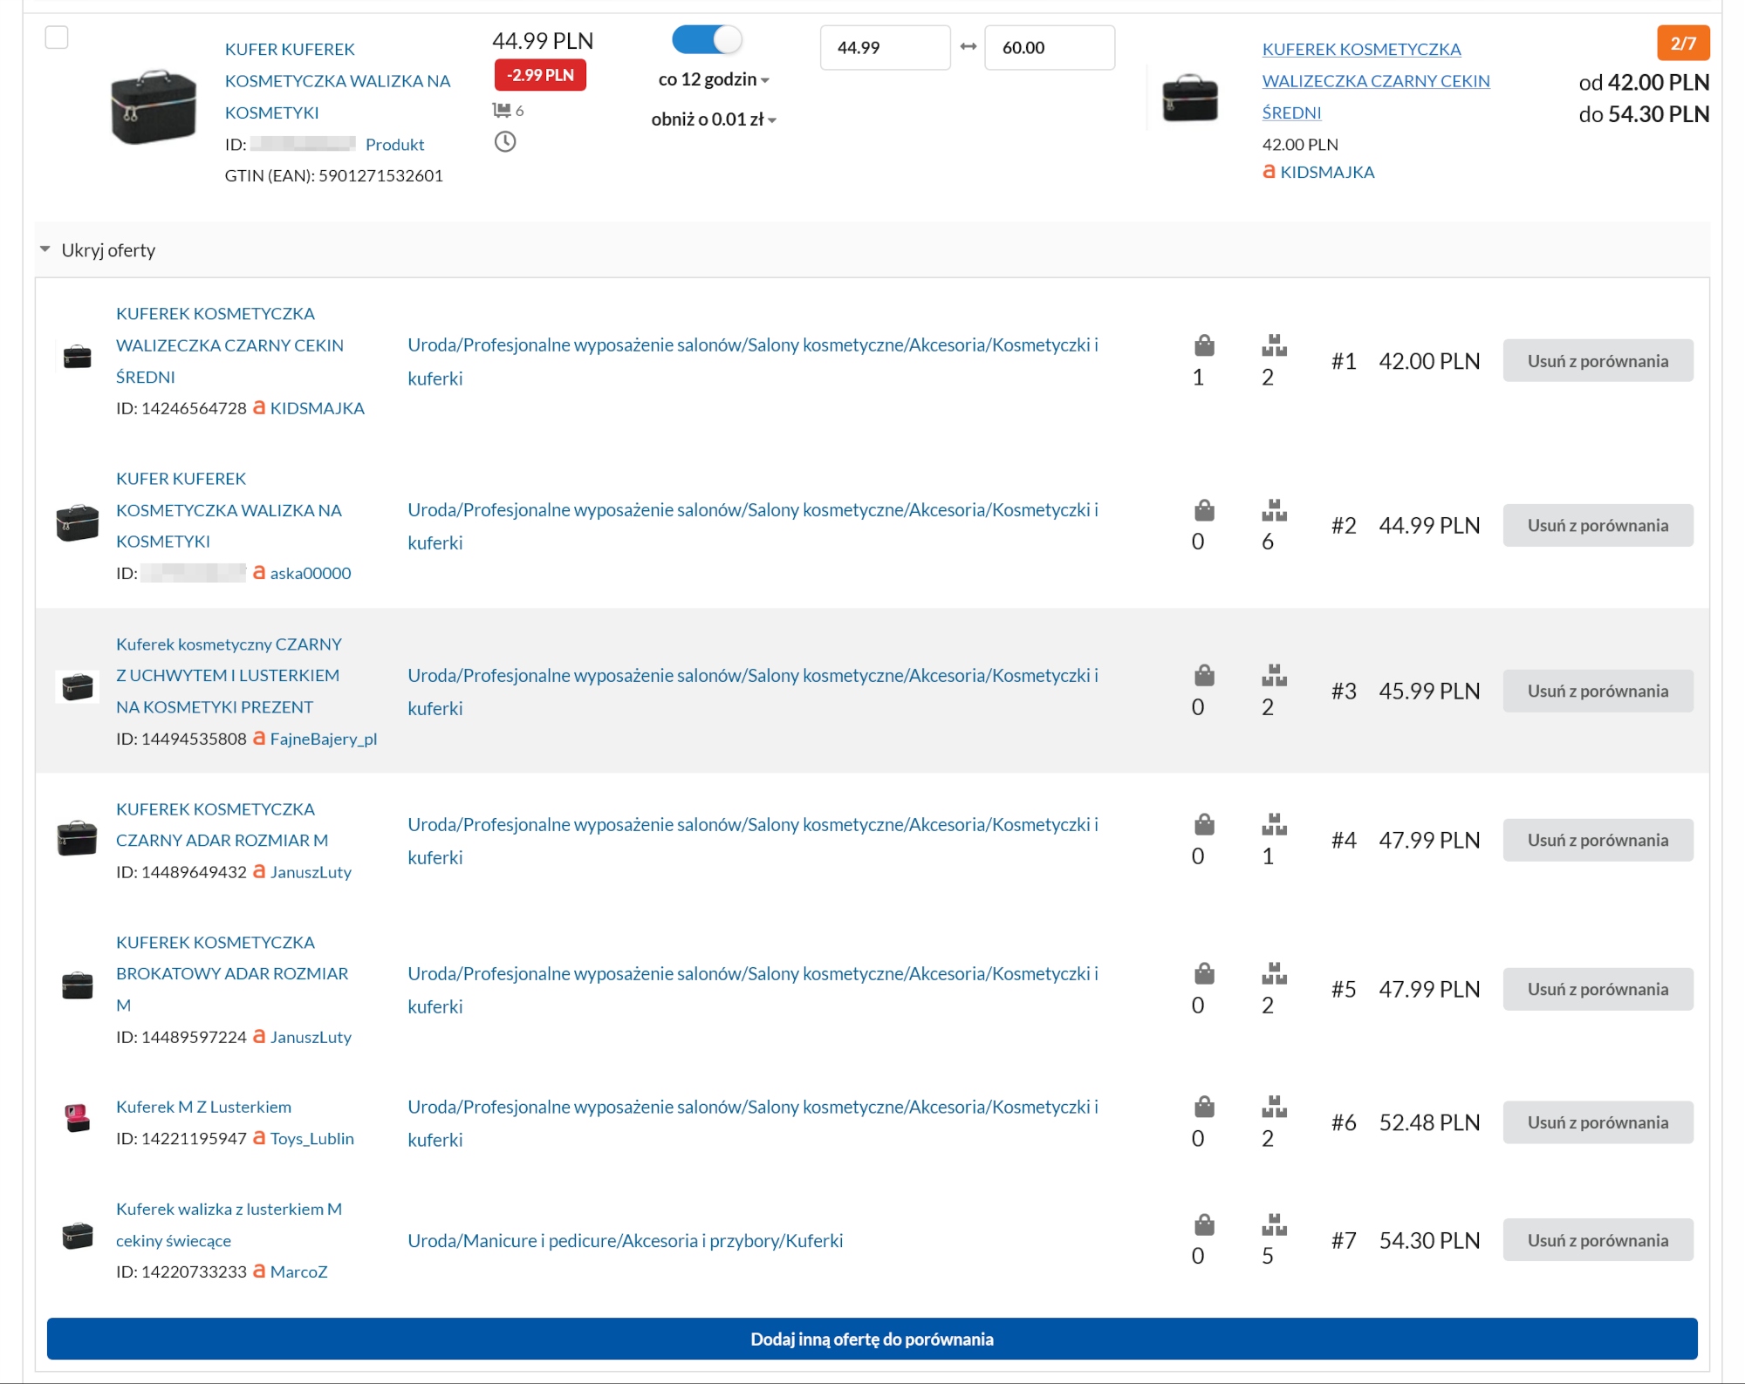Click the maximum price field showing 60.00

[1049, 48]
